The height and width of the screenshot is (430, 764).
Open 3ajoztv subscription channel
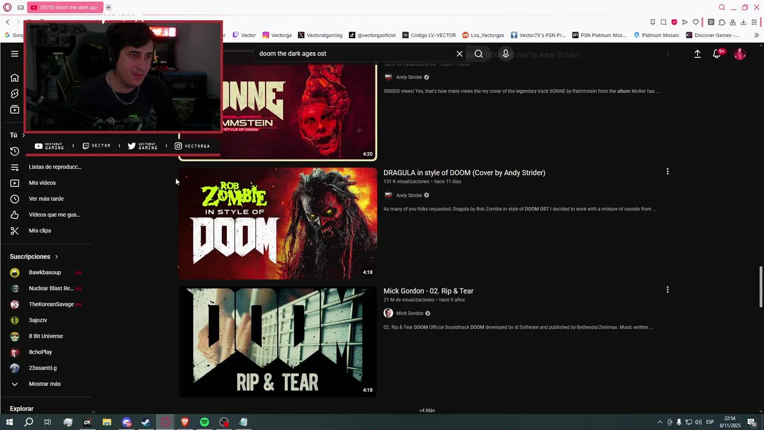coord(38,320)
